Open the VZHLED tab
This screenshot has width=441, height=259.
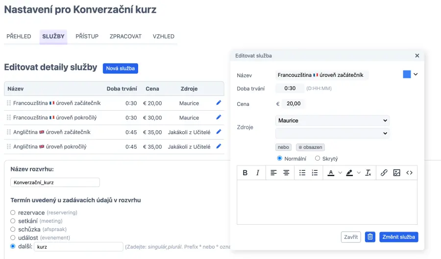[163, 37]
